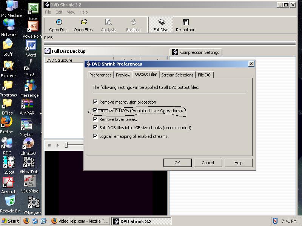Click the third quick launch icon
The height and width of the screenshot is (226, 302).
(x=44, y=221)
